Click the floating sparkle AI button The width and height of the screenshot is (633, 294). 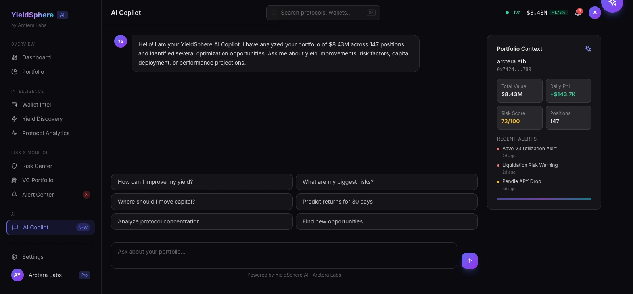612,3
